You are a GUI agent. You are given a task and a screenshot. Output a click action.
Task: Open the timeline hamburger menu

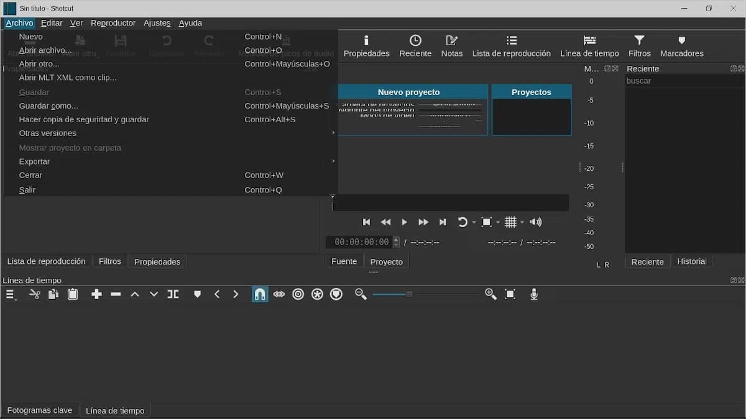click(x=11, y=294)
